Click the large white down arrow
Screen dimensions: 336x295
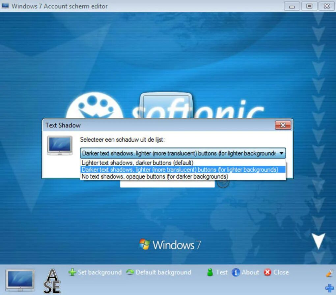[318, 241]
